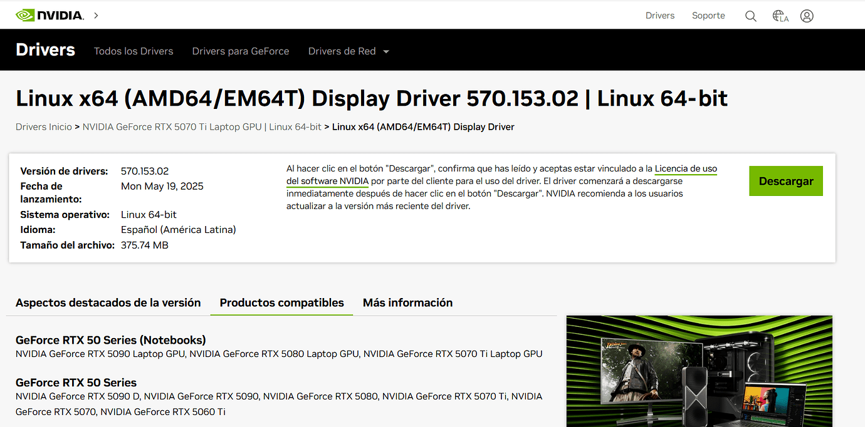Screen dimensions: 865x427
Task: Open the Soporte link
Action: coord(708,15)
